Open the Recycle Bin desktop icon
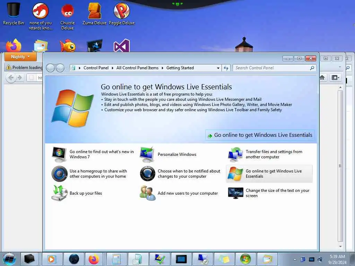 click(14, 13)
